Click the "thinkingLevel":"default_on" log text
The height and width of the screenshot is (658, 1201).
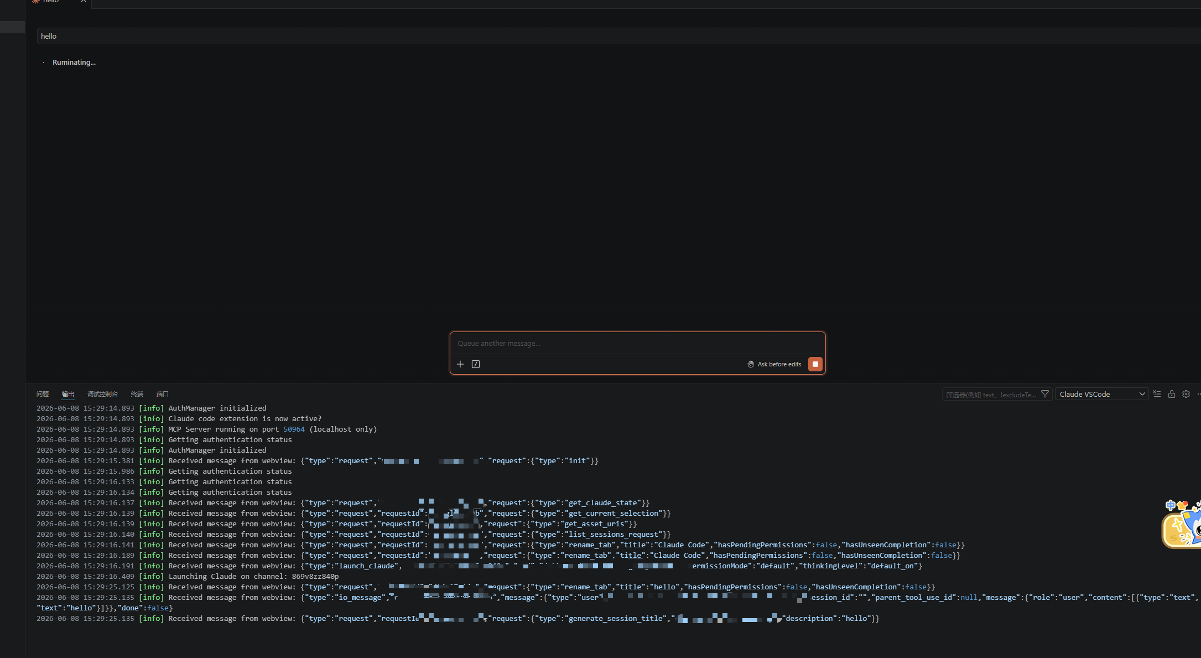pyautogui.click(x=858, y=566)
